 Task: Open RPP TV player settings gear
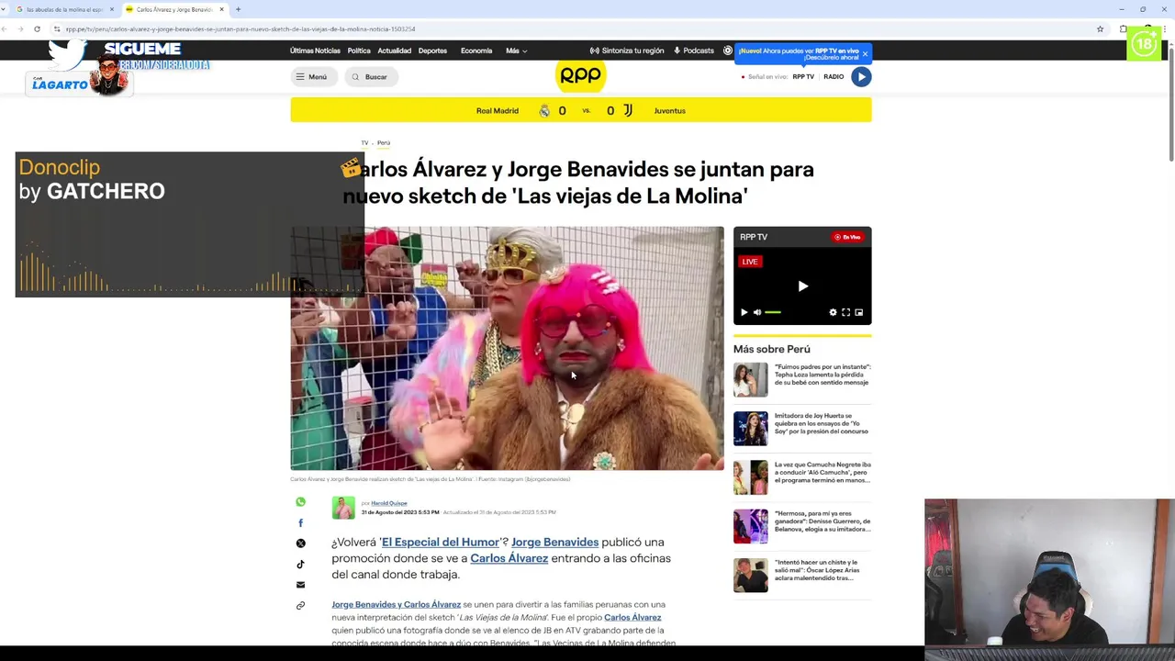pos(833,312)
